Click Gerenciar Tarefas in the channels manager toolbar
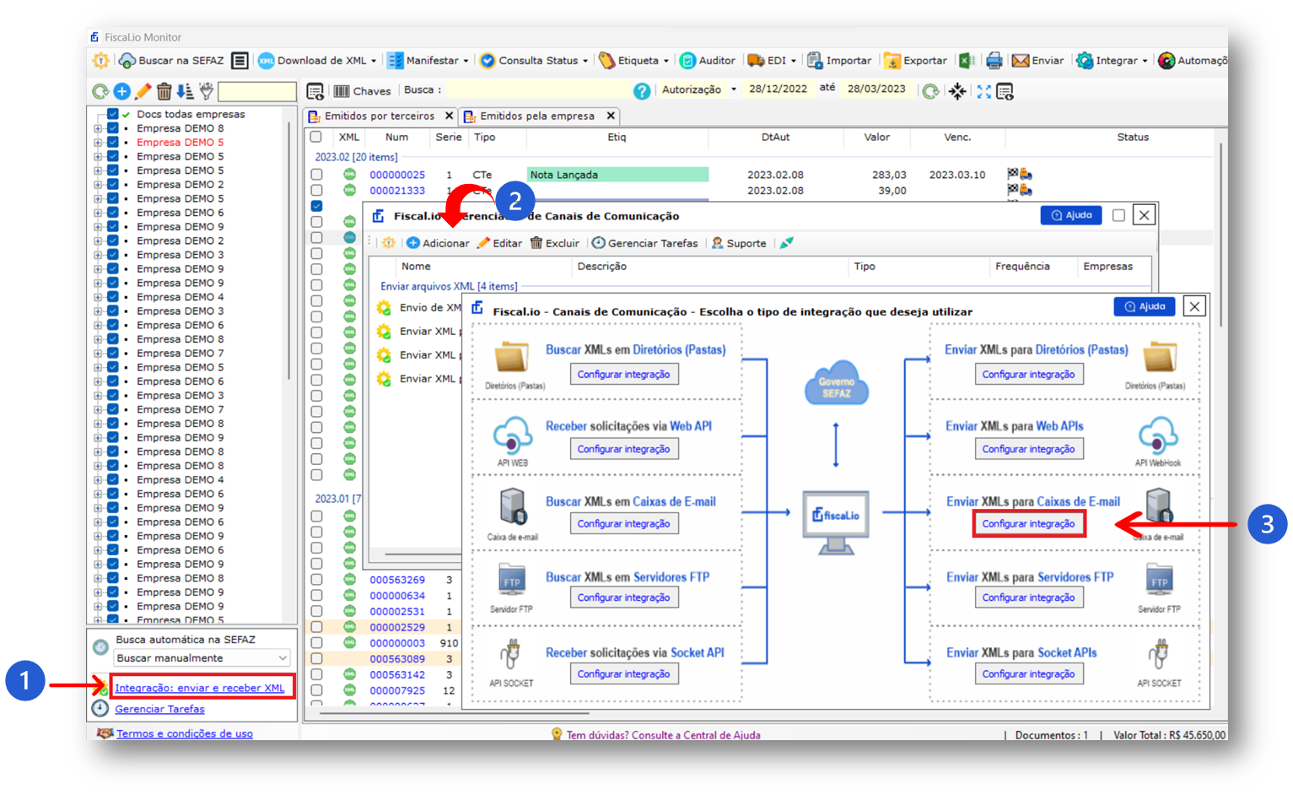 coord(644,243)
